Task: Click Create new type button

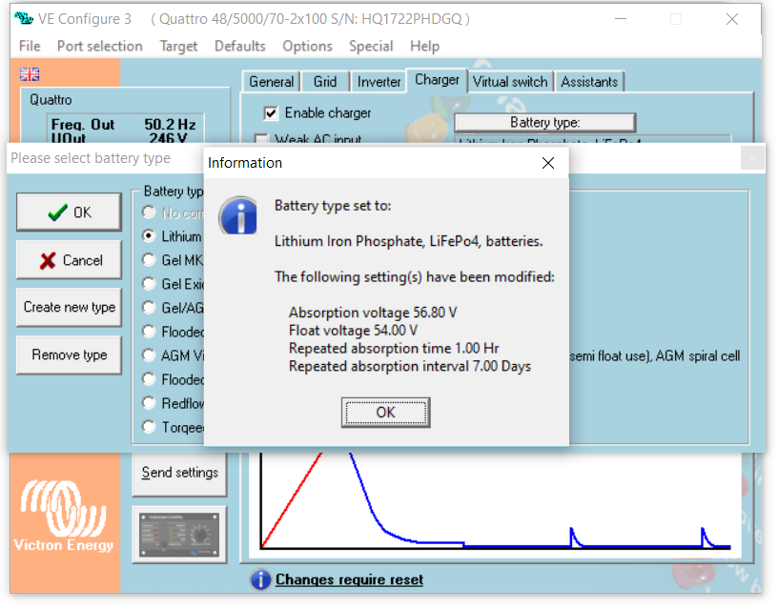Action: click(69, 308)
